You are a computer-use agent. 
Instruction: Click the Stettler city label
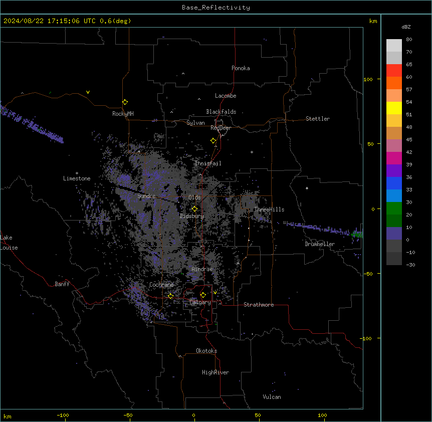pyautogui.click(x=318, y=119)
